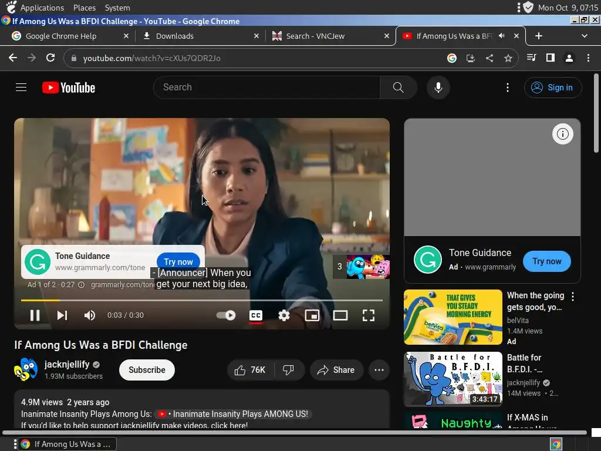Click the page vertical scrollbar

596,113
